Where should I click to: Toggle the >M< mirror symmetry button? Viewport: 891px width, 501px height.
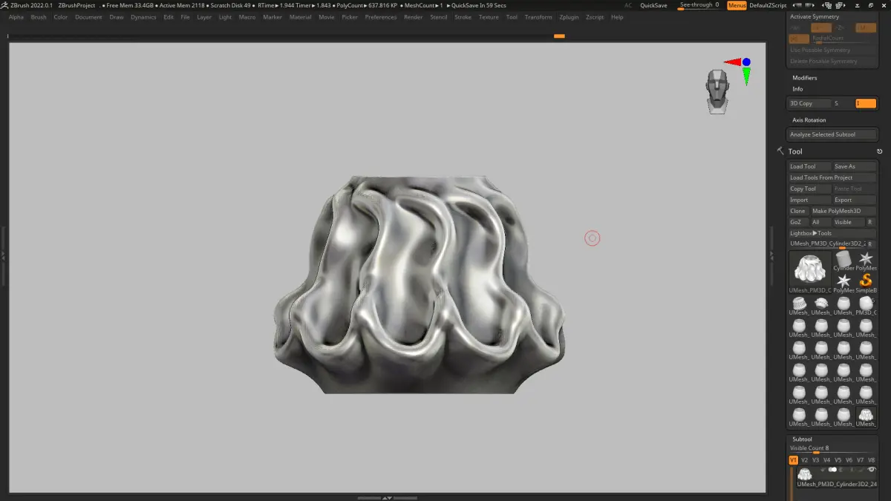[866, 27]
